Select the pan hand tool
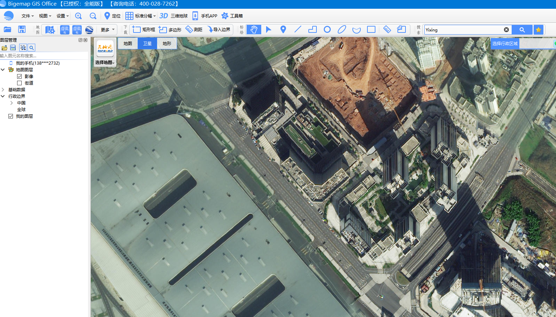The image size is (556, 317). (254, 30)
